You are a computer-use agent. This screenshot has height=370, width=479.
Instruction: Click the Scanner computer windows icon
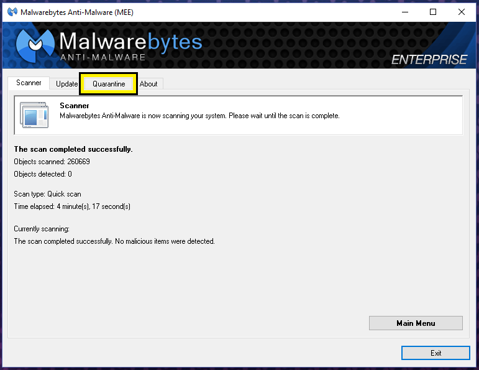coord(33,114)
